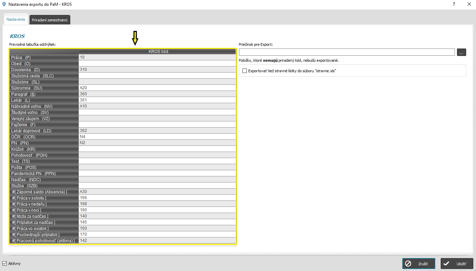Image resolution: width=476 pixels, height=271 pixels.
Task: Click the Náhradné voľno (NV) row label
Action: click(44, 106)
